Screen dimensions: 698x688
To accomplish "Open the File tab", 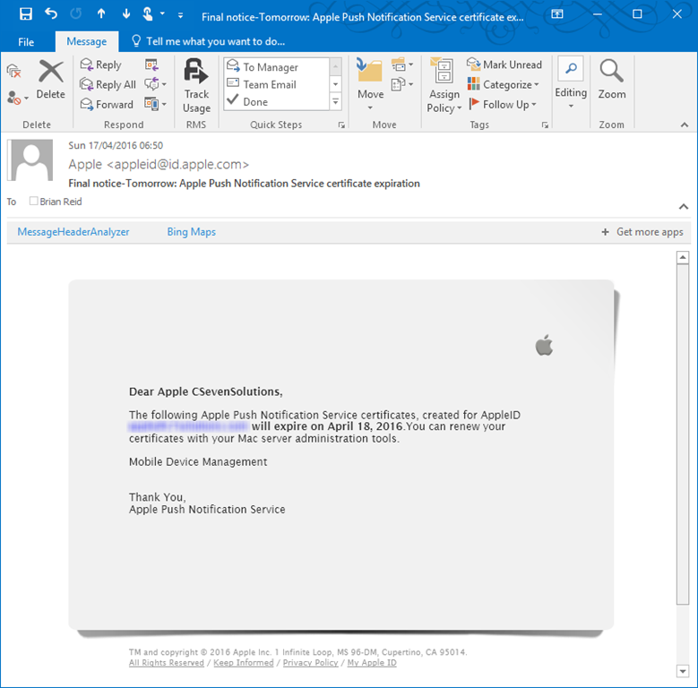I will (x=26, y=42).
